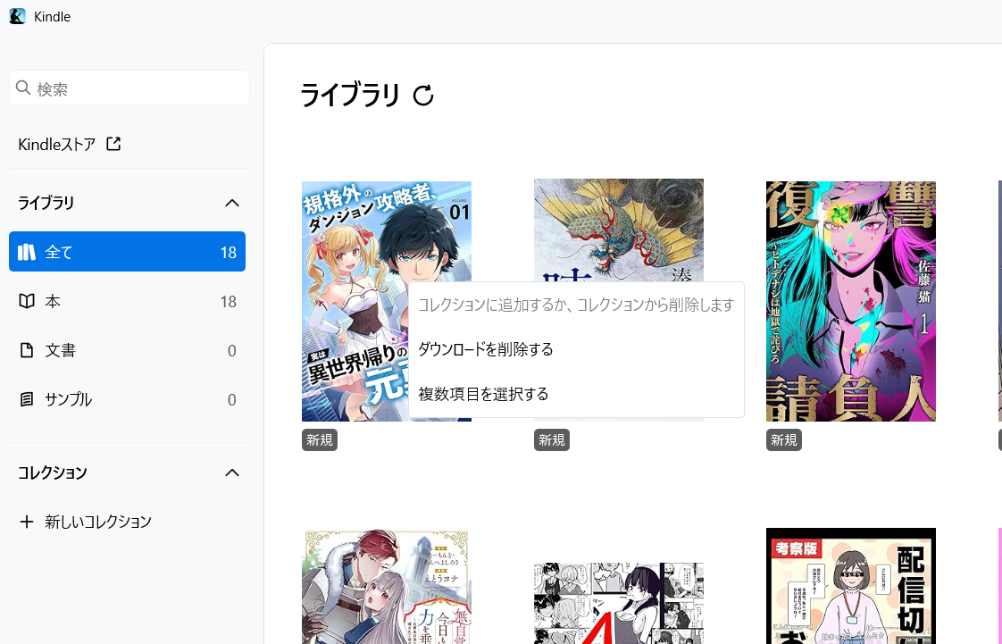The image size is (1002, 644).
Task: Click 新規 badge under 復讐請負人 cover
Action: pos(784,440)
